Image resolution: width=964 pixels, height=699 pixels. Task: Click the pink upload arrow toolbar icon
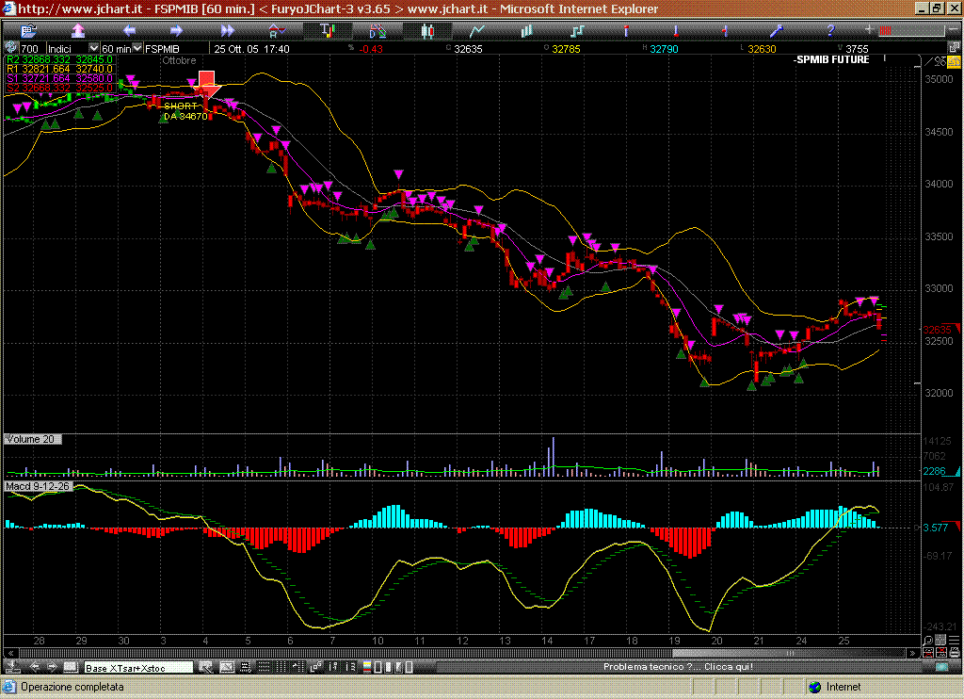78,31
